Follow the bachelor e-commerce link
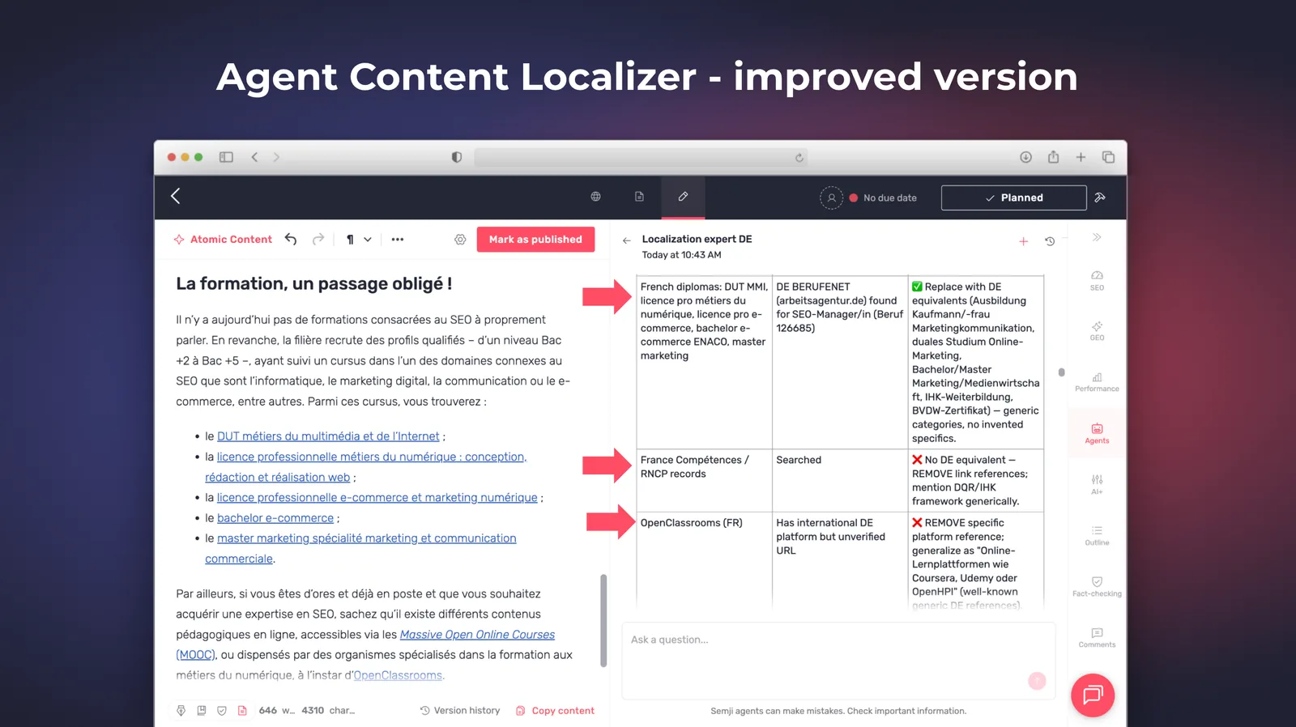 point(275,518)
